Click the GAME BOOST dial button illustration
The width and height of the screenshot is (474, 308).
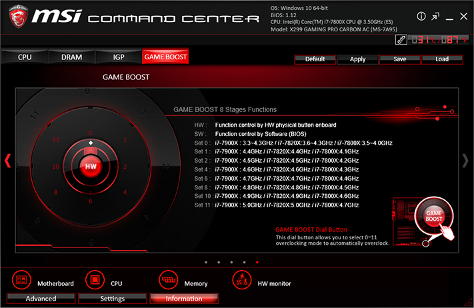(x=434, y=216)
